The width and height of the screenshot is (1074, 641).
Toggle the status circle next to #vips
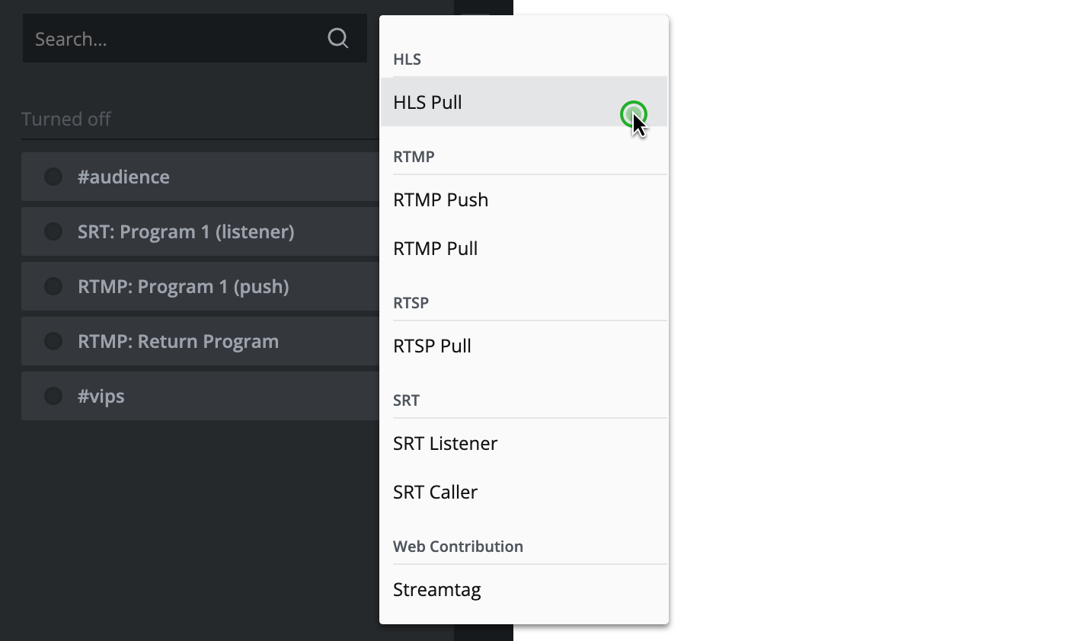pos(53,396)
